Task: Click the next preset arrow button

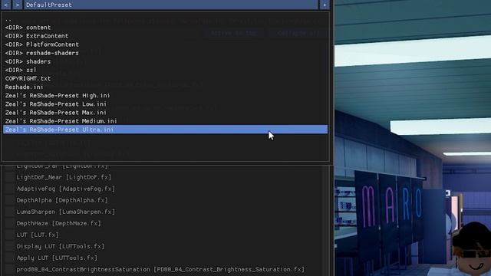Action: coord(18,5)
